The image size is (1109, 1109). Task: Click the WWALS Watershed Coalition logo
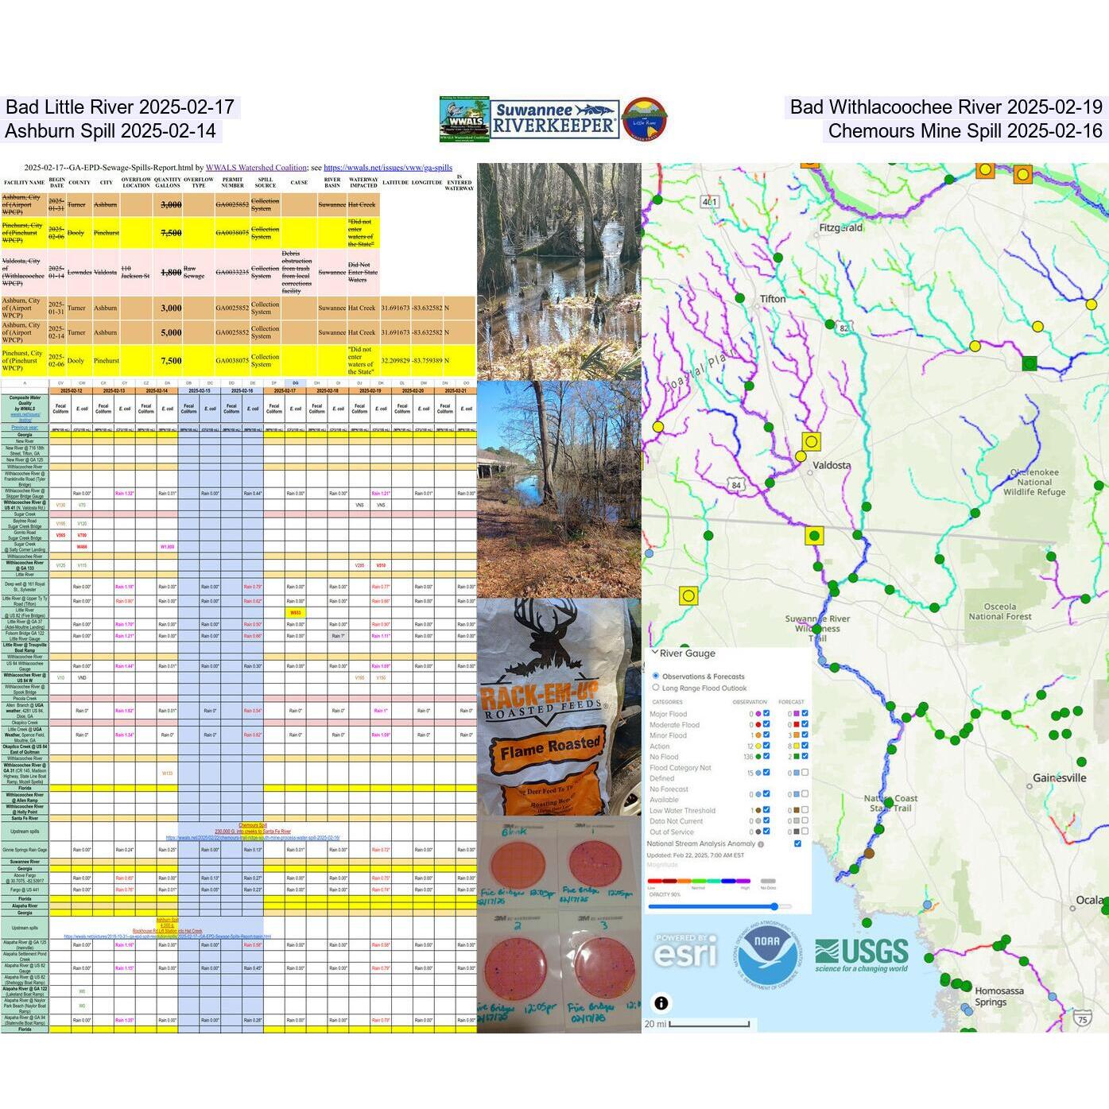464,119
